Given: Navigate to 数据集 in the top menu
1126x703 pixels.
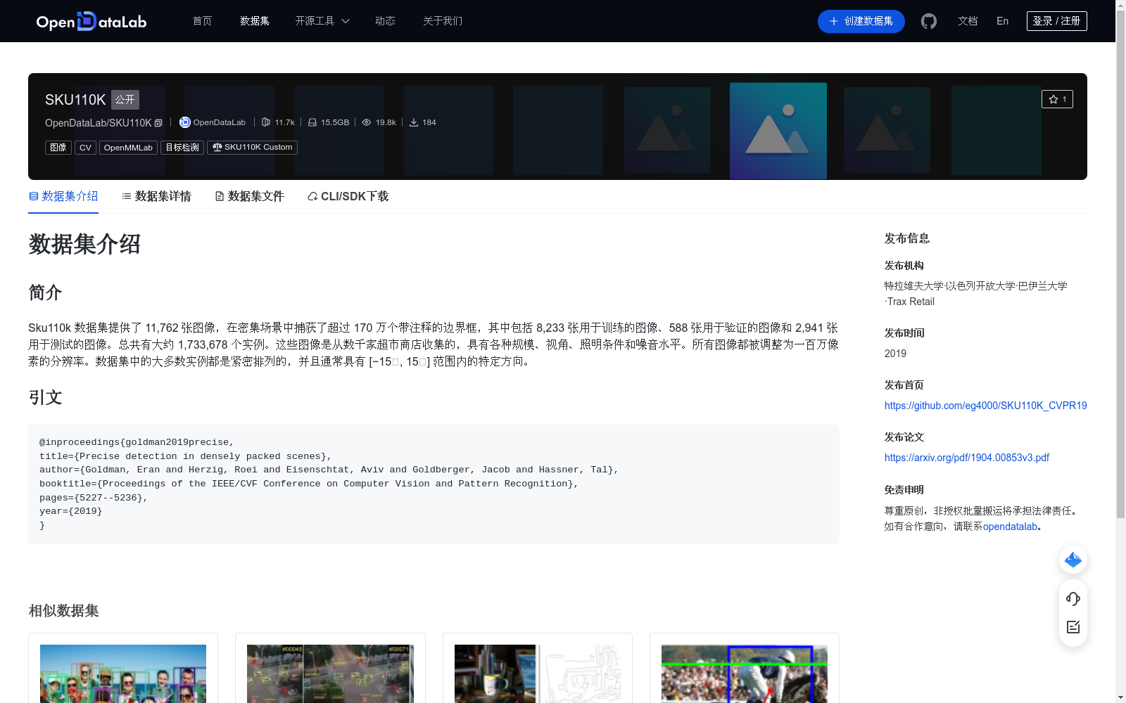Looking at the screenshot, I should click(254, 21).
